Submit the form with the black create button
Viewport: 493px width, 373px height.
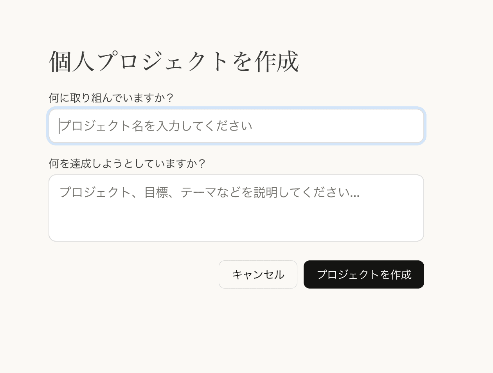point(363,274)
